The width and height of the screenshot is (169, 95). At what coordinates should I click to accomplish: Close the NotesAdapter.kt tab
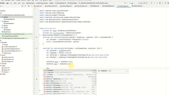point(130,6)
